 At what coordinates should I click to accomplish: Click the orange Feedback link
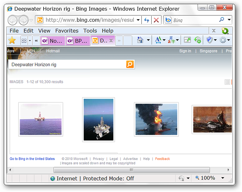(x=163, y=159)
